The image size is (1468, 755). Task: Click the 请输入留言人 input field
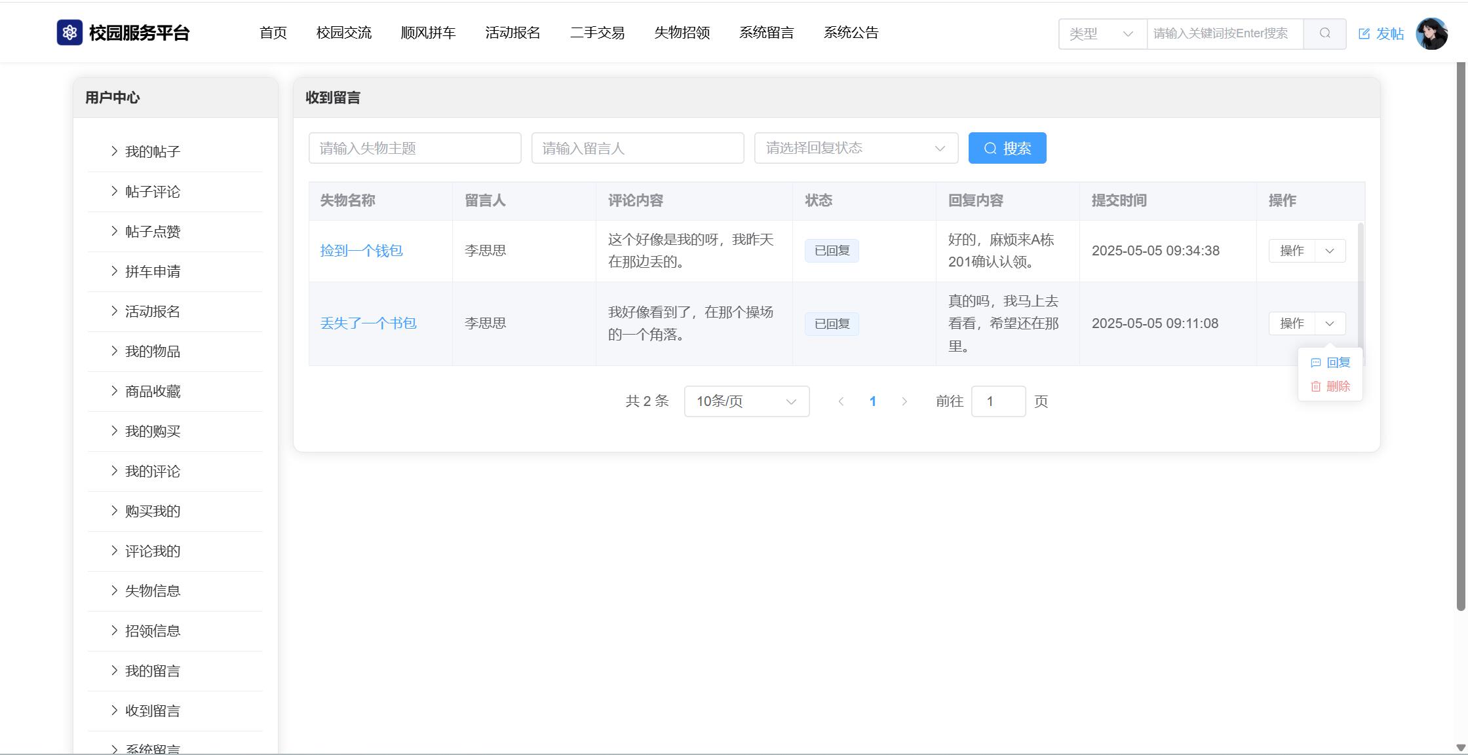click(637, 148)
